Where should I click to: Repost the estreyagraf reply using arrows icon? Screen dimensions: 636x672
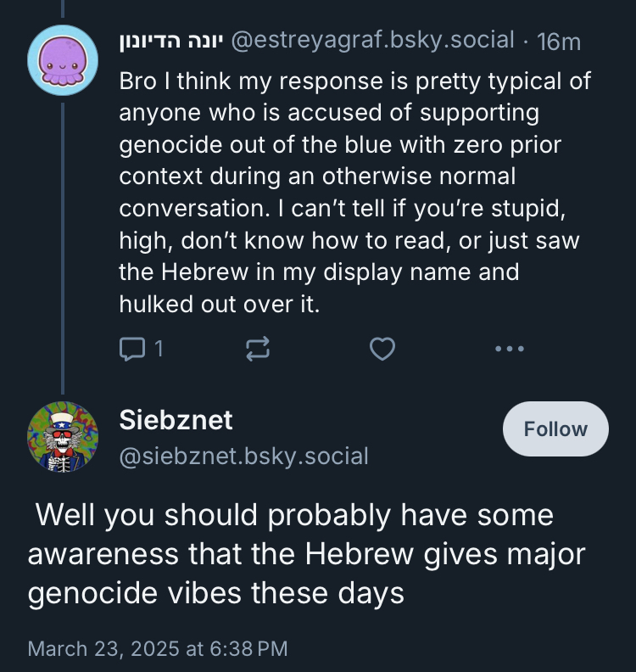pos(258,348)
